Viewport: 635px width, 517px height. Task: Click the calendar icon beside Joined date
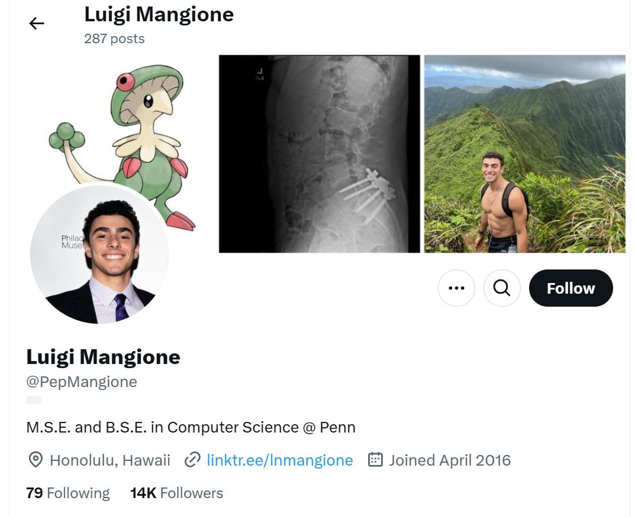point(376,460)
